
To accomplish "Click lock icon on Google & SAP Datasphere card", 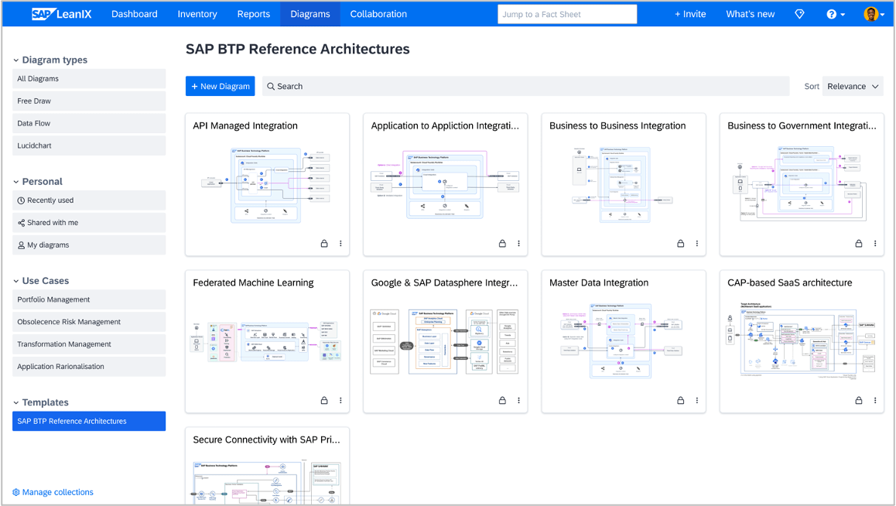I will (502, 400).
